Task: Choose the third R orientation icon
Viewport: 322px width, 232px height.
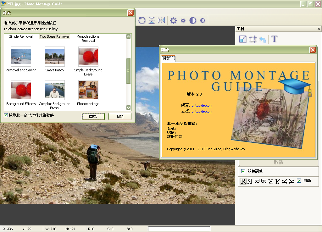Action: (257, 181)
